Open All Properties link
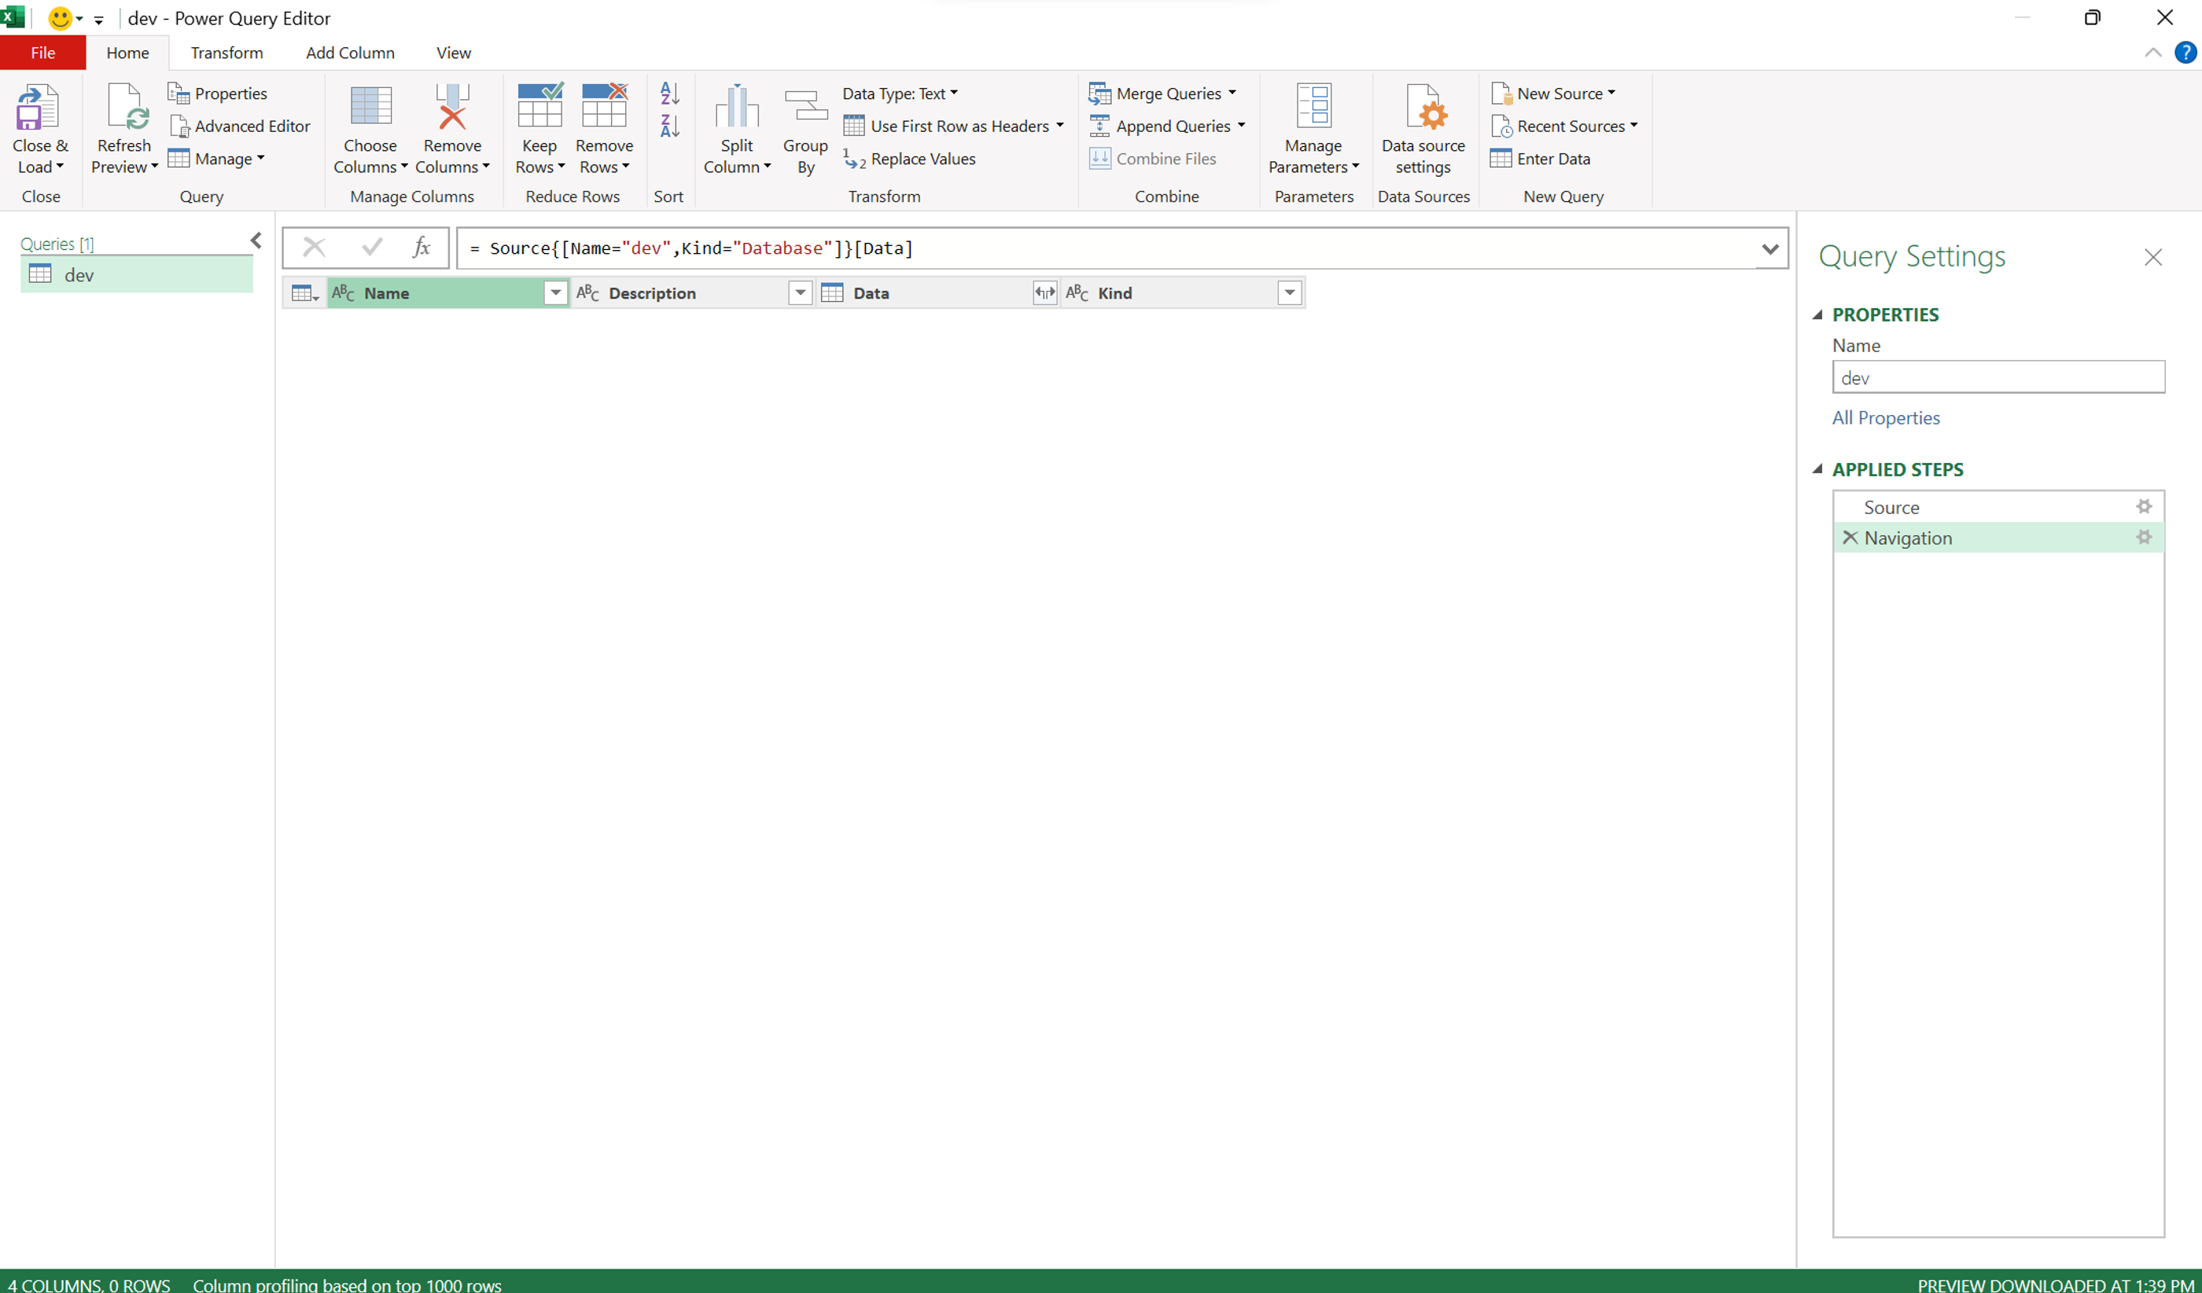Image resolution: width=2202 pixels, height=1293 pixels. pyautogui.click(x=1885, y=417)
